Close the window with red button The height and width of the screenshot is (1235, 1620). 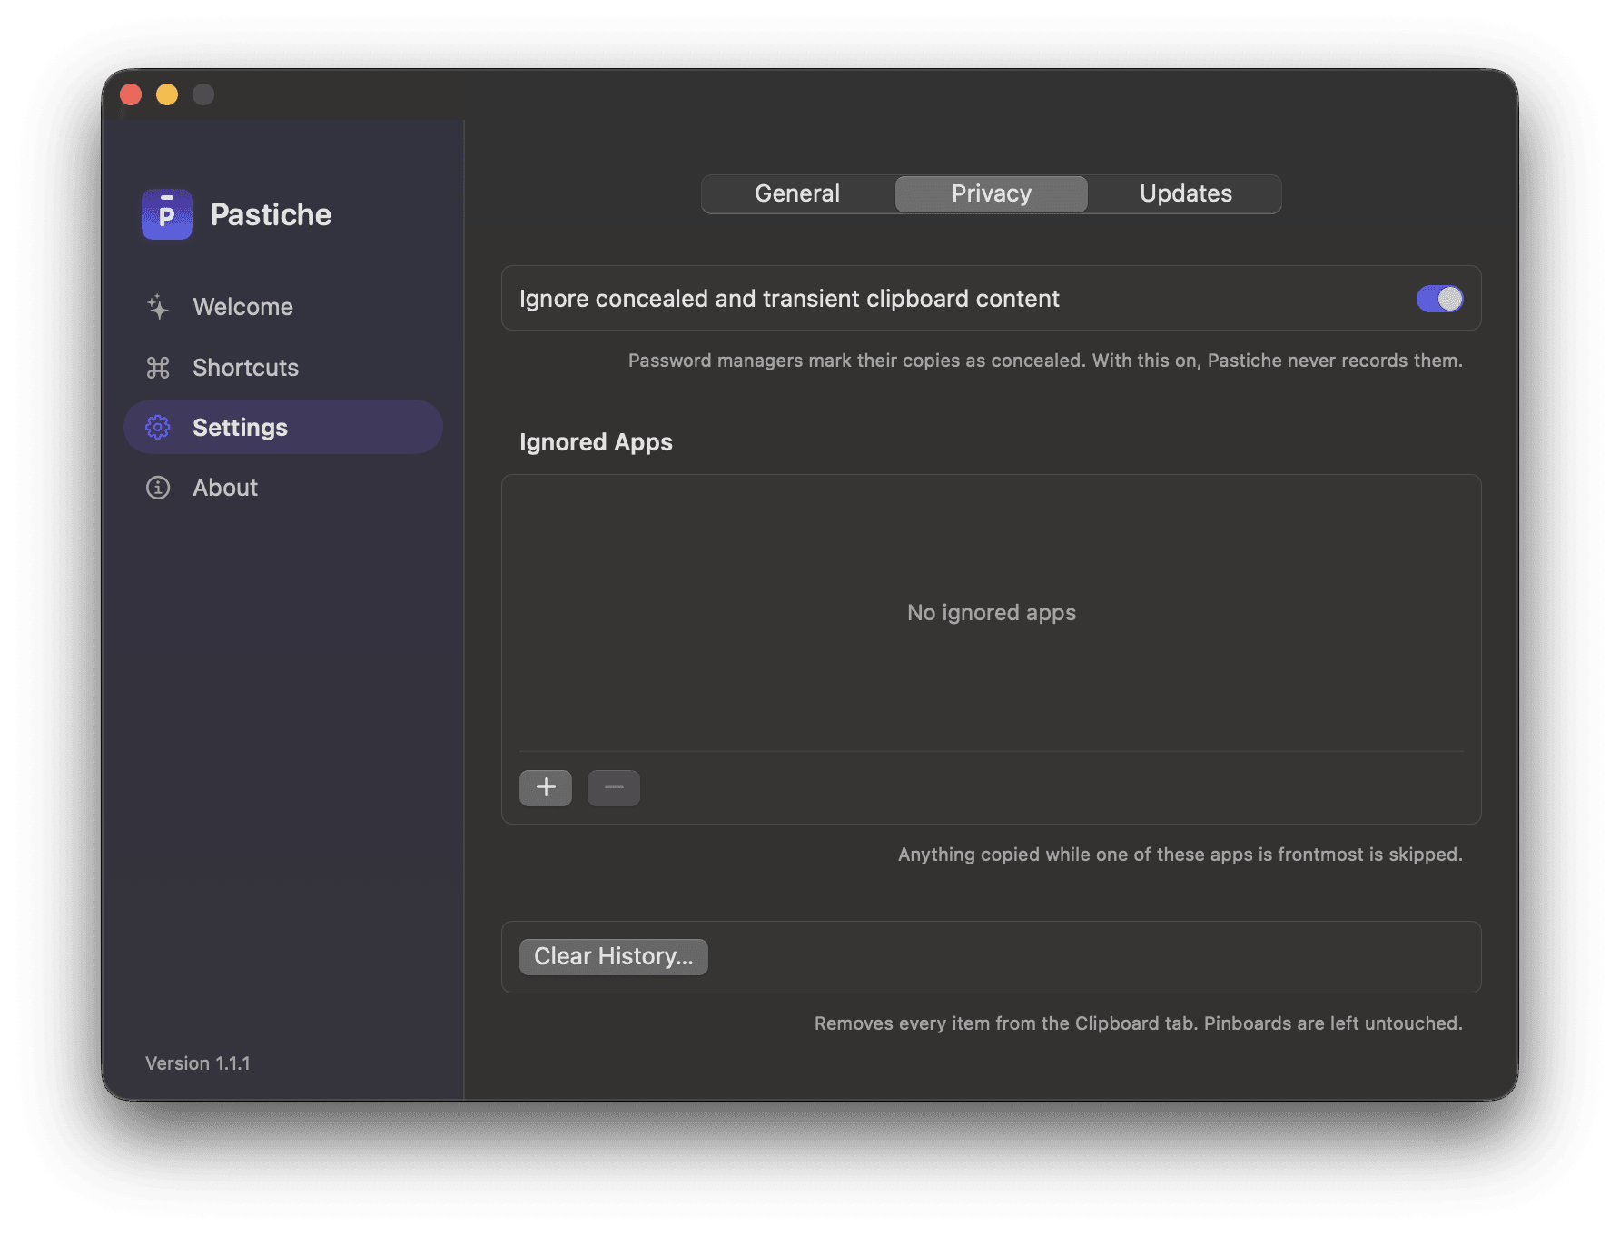click(131, 94)
